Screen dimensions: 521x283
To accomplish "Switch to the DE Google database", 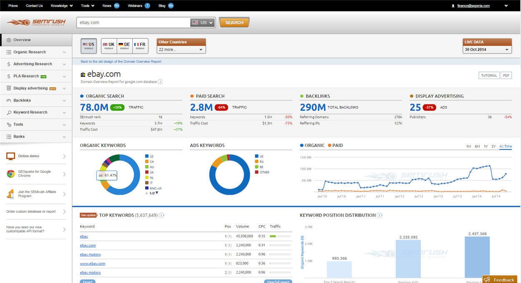I will 124,46.
